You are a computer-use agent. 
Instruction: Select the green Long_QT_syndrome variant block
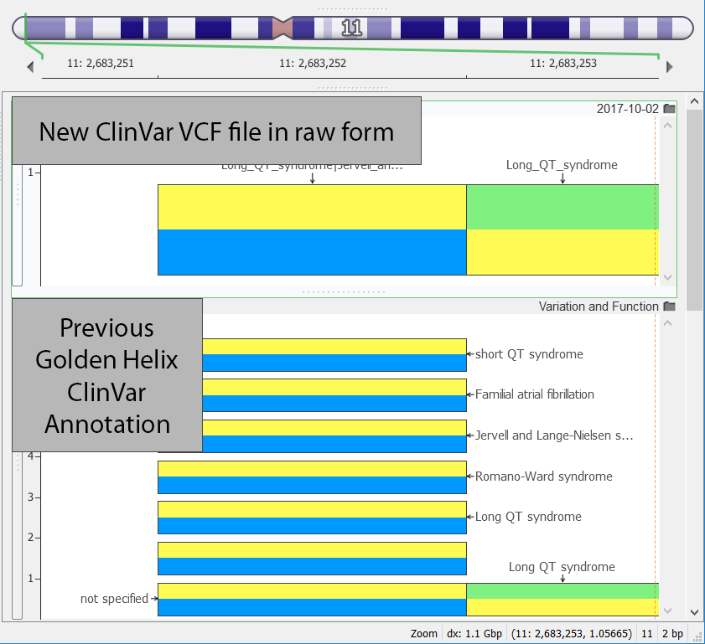562,207
